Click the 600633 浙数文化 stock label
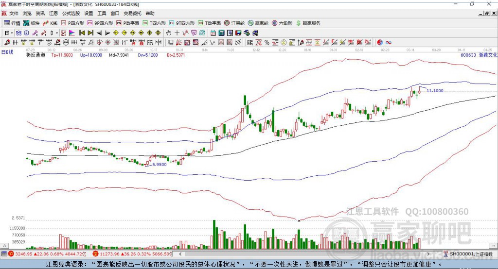This screenshot has height=269, width=498. click(479, 55)
